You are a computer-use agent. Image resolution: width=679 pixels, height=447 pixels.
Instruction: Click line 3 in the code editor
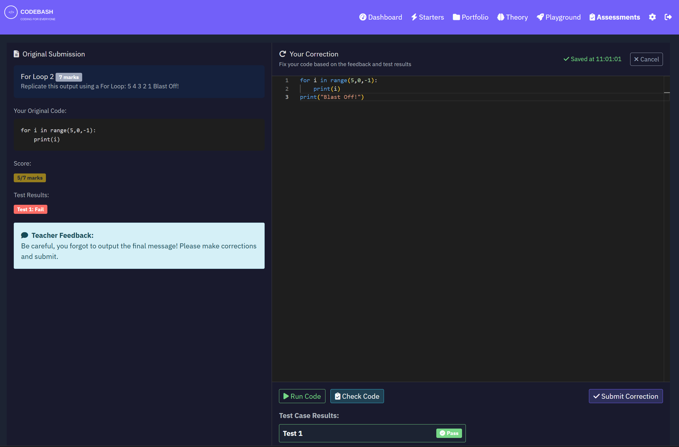(332, 97)
